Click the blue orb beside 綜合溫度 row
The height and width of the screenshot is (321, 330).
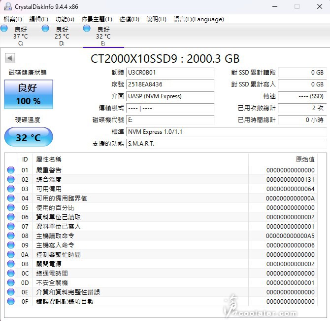pos(11,180)
